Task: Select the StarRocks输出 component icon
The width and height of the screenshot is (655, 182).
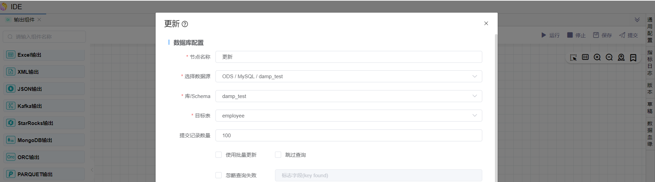Action: pyautogui.click(x=11, y=123)
